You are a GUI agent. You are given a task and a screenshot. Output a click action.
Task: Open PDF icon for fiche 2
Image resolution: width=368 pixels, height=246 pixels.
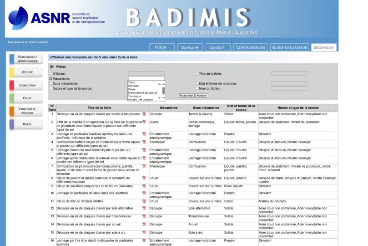[x=144, y=122]
